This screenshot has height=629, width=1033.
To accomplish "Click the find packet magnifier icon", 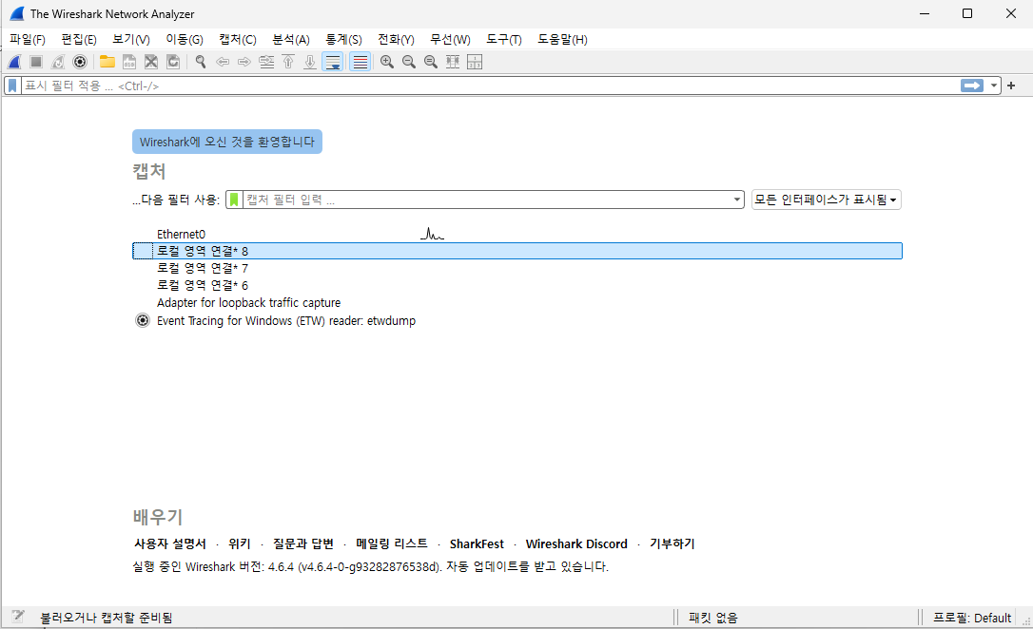I will coord(201,62).
